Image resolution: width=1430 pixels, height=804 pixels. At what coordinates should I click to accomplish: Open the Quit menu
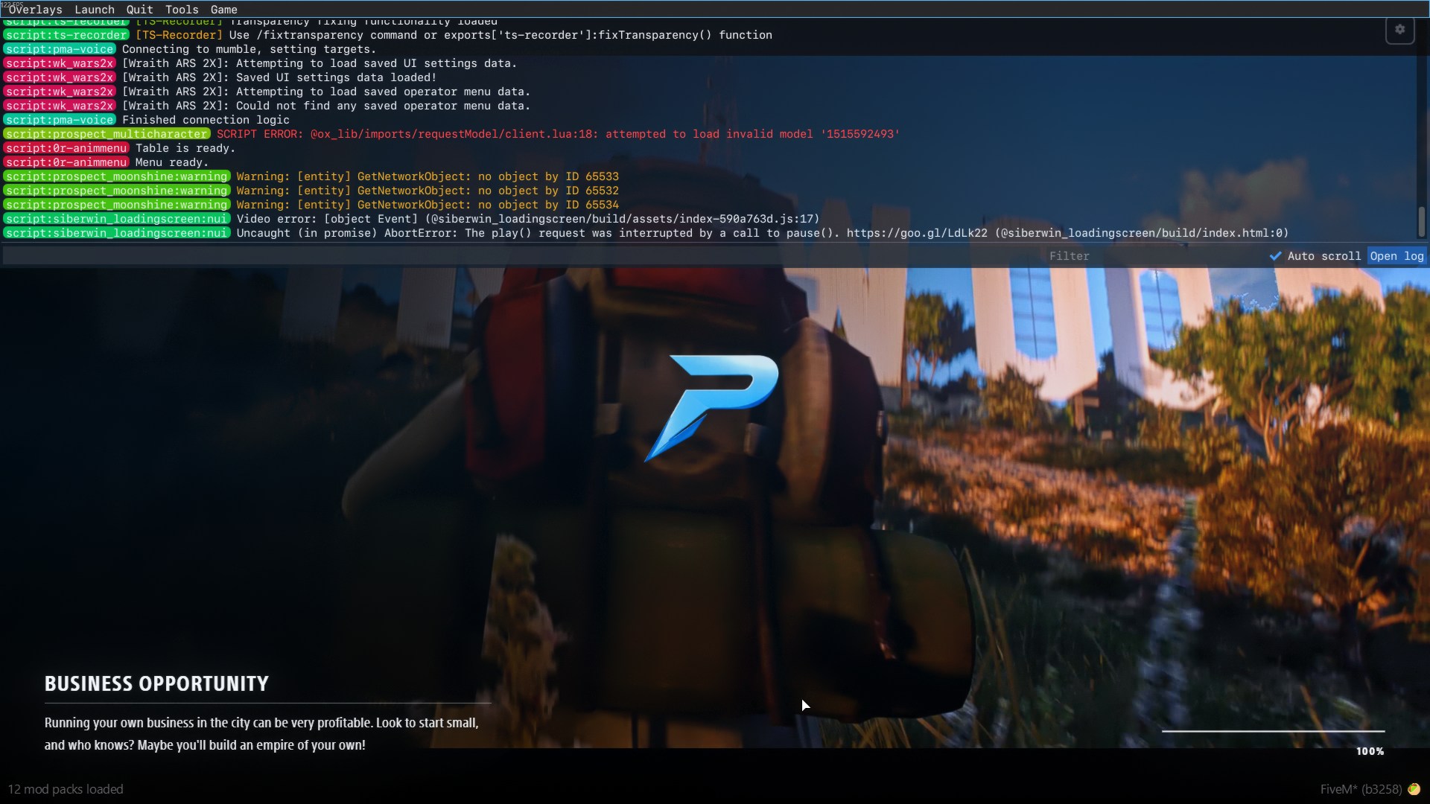[x=139, y=10]
